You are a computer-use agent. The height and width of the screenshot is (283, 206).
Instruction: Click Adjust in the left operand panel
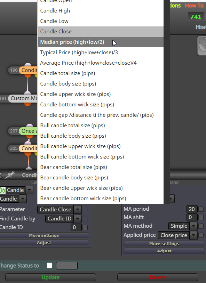pos(44,243)
